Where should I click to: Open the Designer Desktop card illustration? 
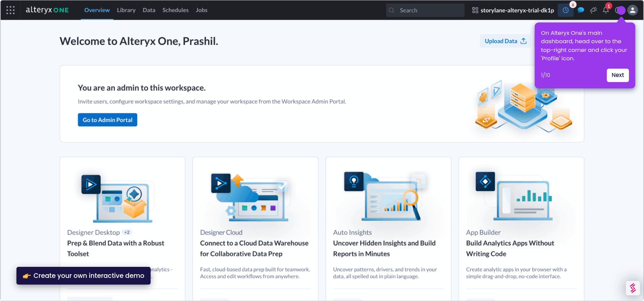117,198
